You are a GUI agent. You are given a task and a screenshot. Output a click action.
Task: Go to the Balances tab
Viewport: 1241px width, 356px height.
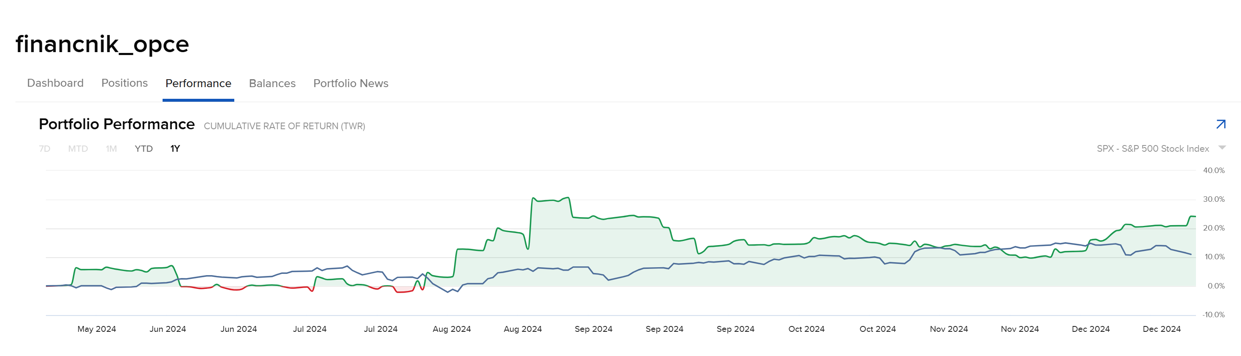click(272, 83)
